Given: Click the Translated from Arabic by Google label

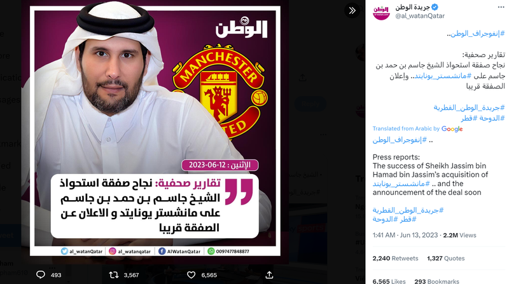Looking at the screenshot, I should tap(417, 129).
